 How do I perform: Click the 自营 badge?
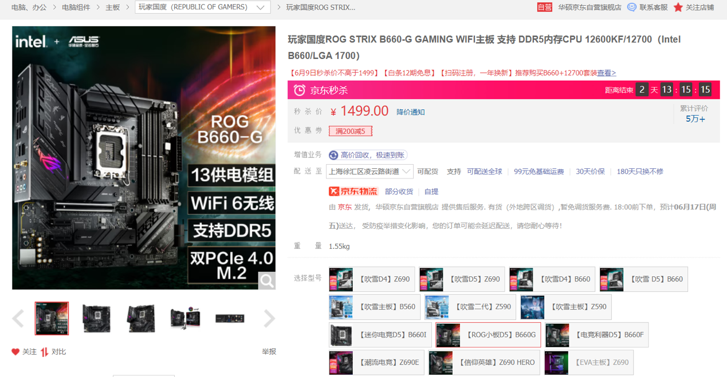click(544, 7)
